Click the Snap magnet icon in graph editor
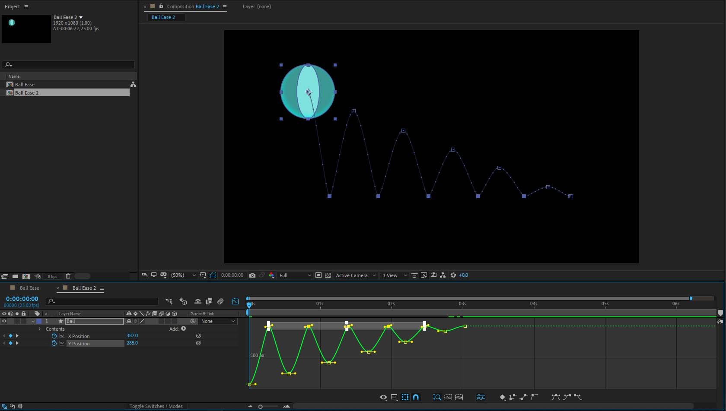 point(416,397)
